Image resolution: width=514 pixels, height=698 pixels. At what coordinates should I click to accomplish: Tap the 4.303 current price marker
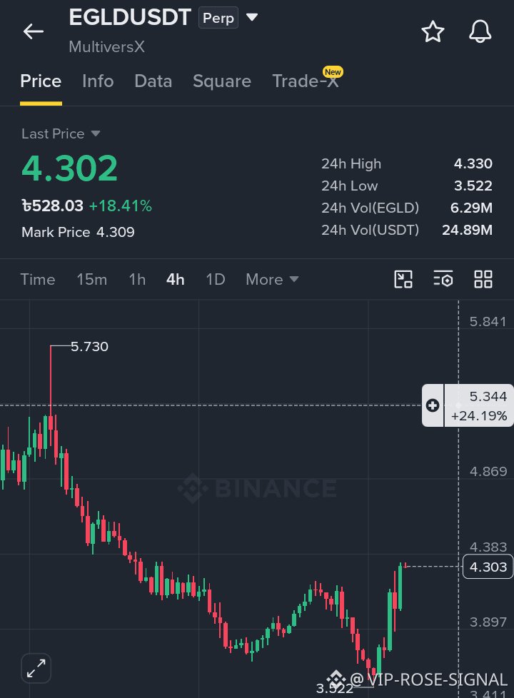pos(488,567)
